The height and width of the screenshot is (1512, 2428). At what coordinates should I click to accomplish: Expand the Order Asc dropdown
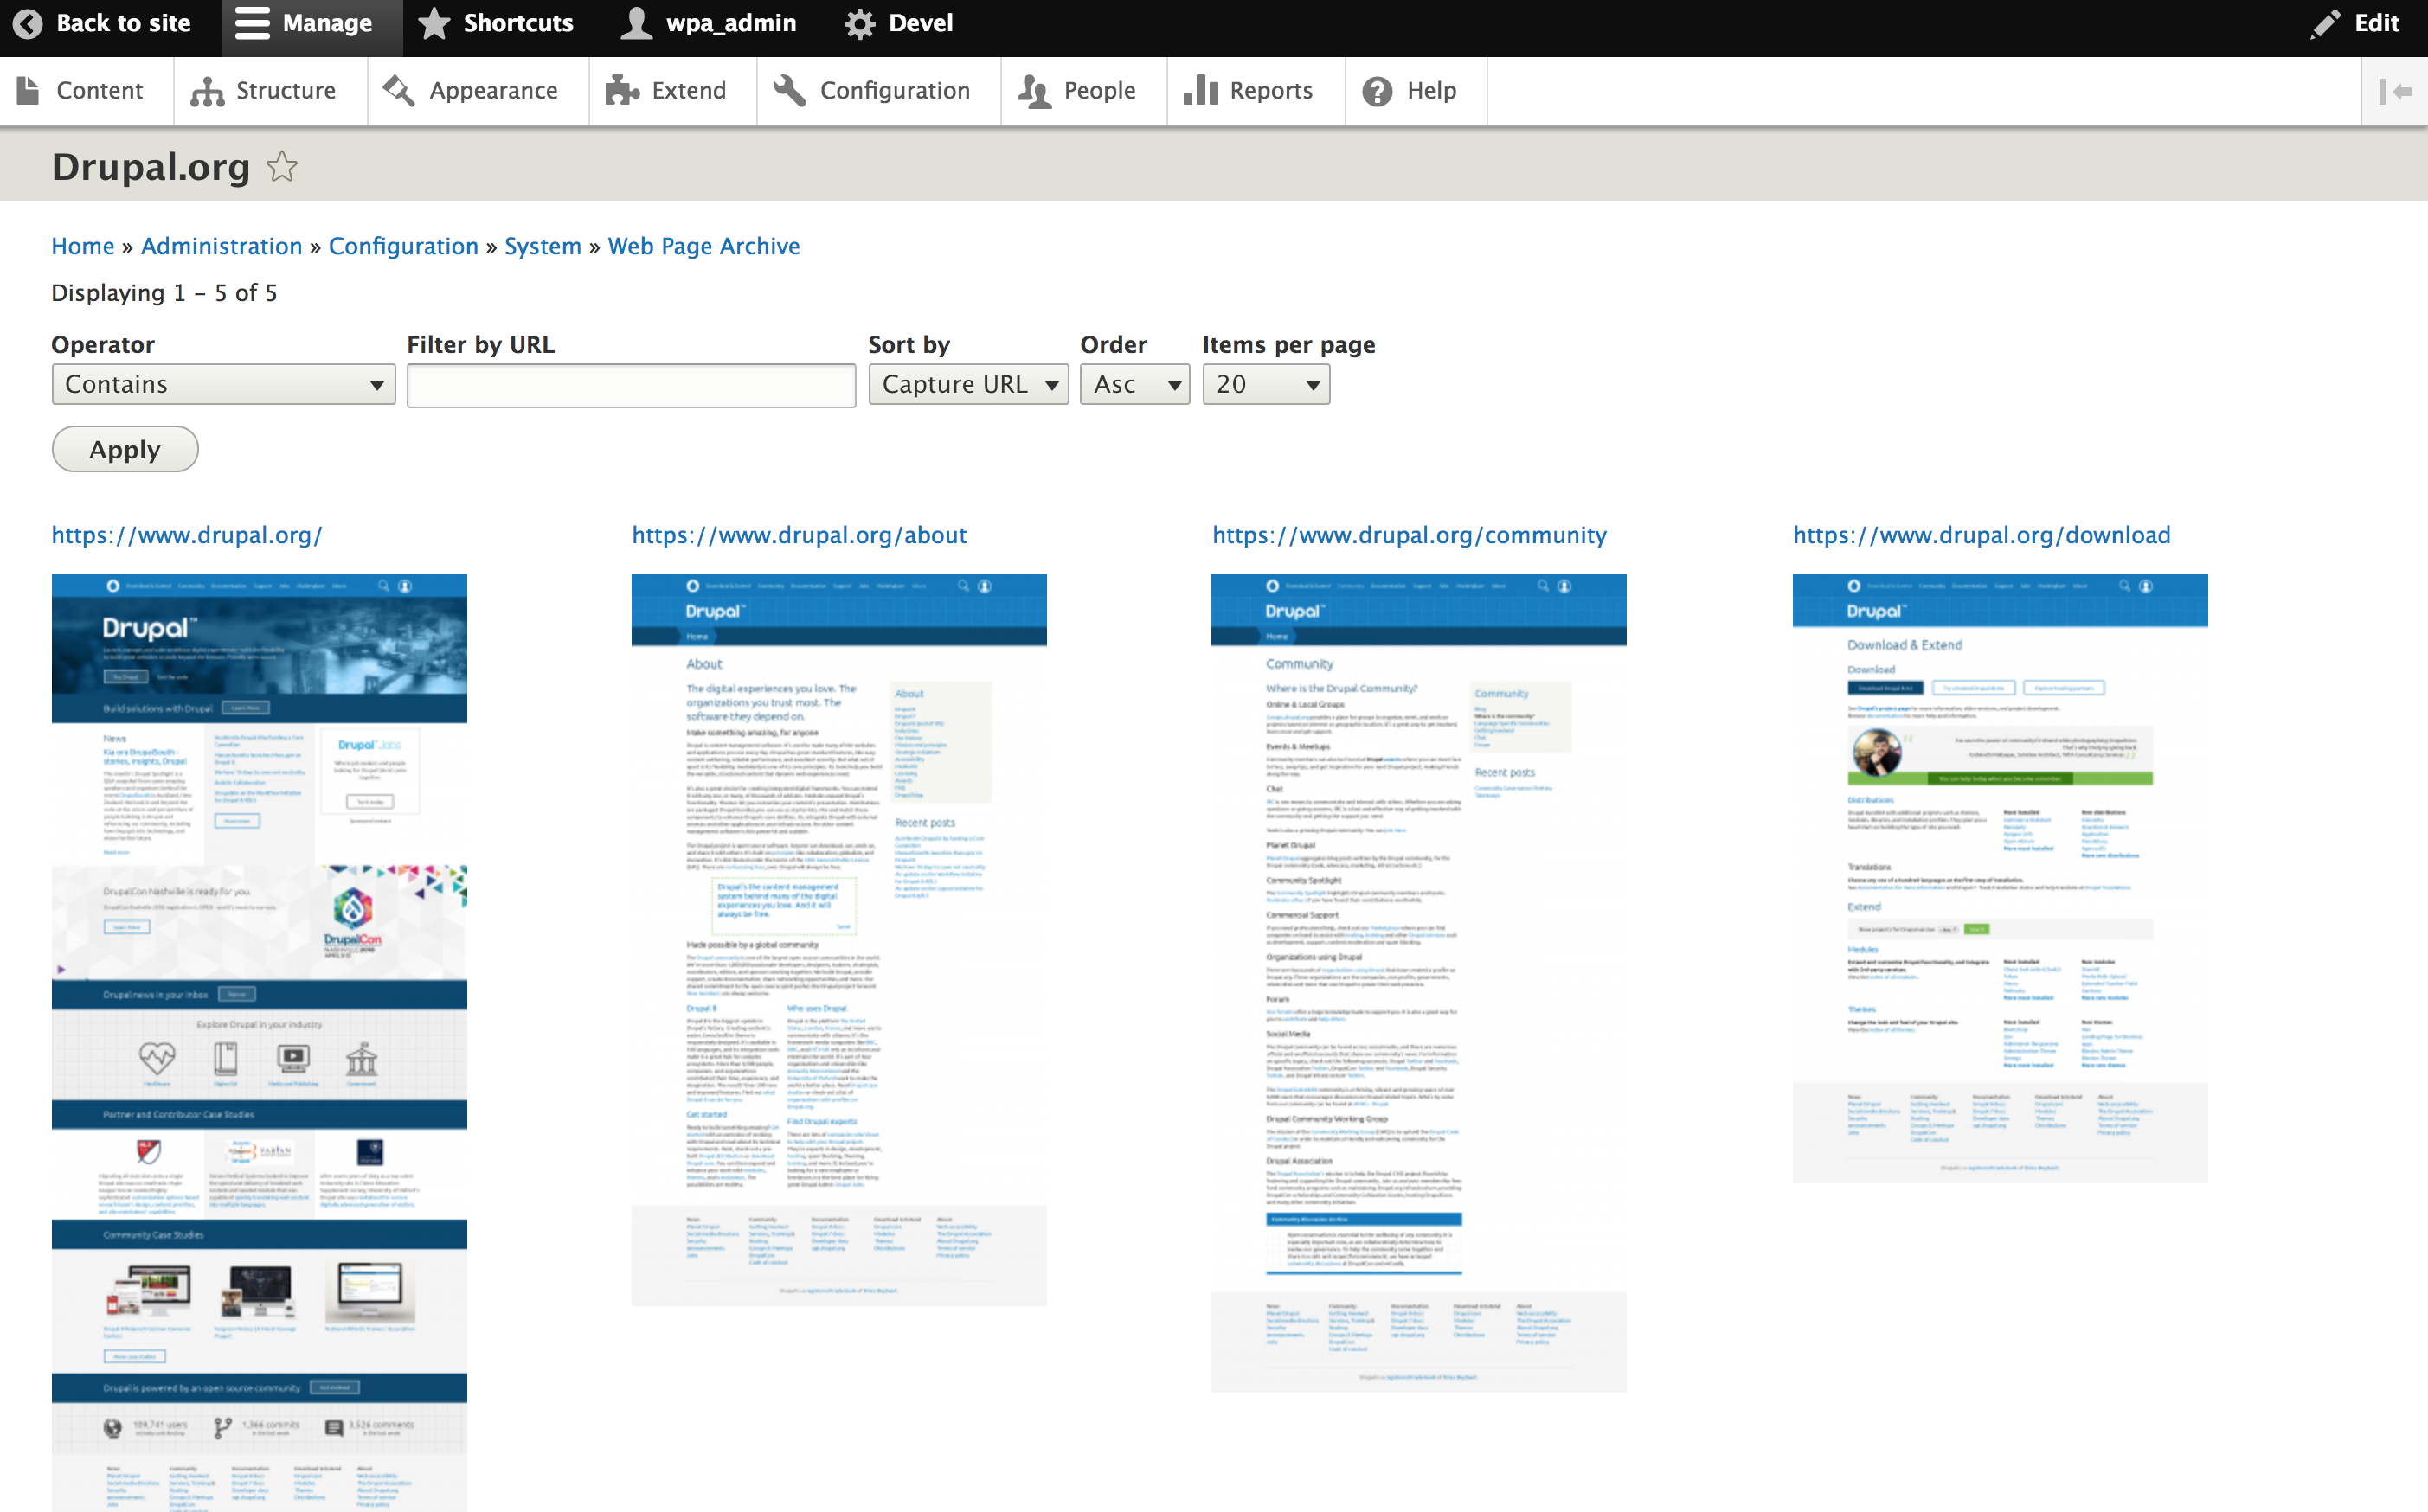[1134, 383]
